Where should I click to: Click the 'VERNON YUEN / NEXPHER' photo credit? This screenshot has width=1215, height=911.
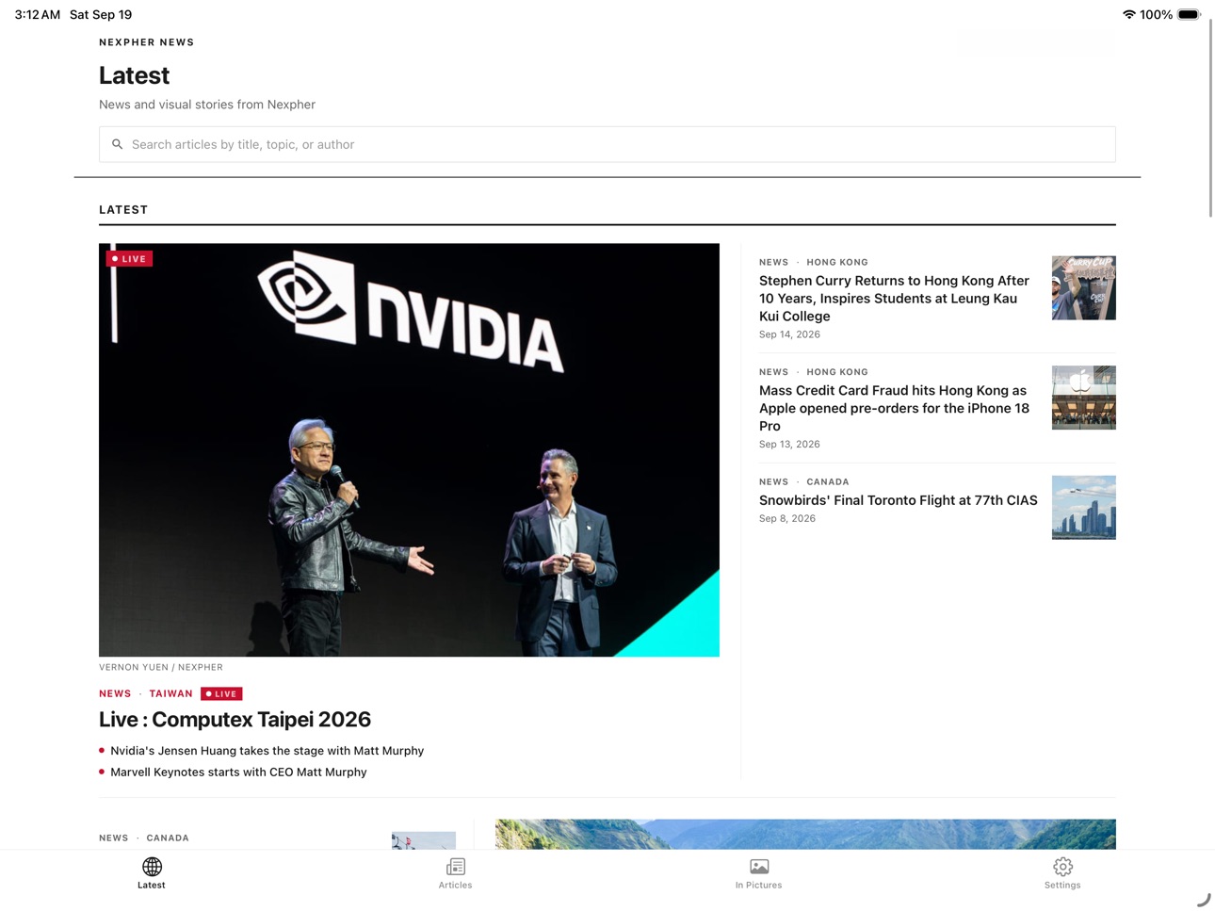pyautogui.click(x=161, y=667)
